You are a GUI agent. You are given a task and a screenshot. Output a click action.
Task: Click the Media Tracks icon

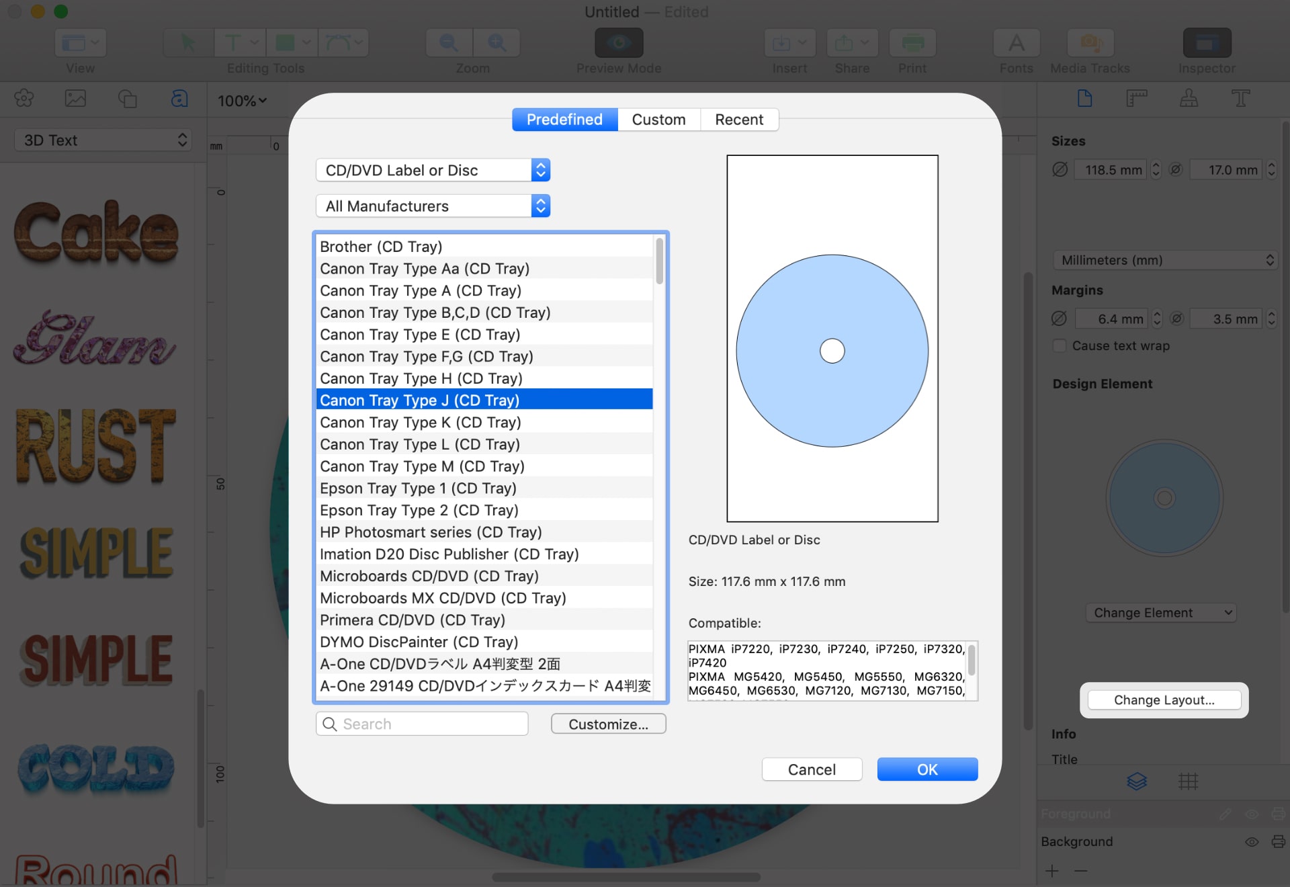1090,42
